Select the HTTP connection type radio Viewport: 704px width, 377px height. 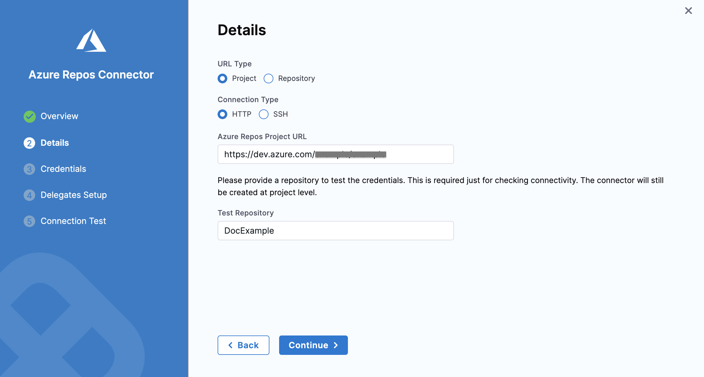(x=222, y=114)
